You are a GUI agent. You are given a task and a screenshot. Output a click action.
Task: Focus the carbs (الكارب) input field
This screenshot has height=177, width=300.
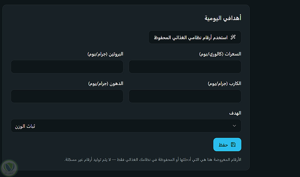(x=185, y=96)
